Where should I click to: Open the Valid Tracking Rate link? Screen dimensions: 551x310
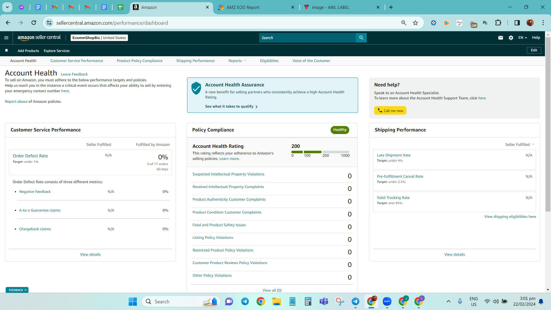pyautogui.click(x=393, y=197)
